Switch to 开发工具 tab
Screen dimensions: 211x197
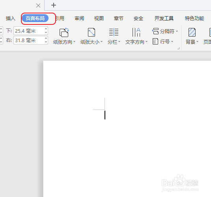164,19
